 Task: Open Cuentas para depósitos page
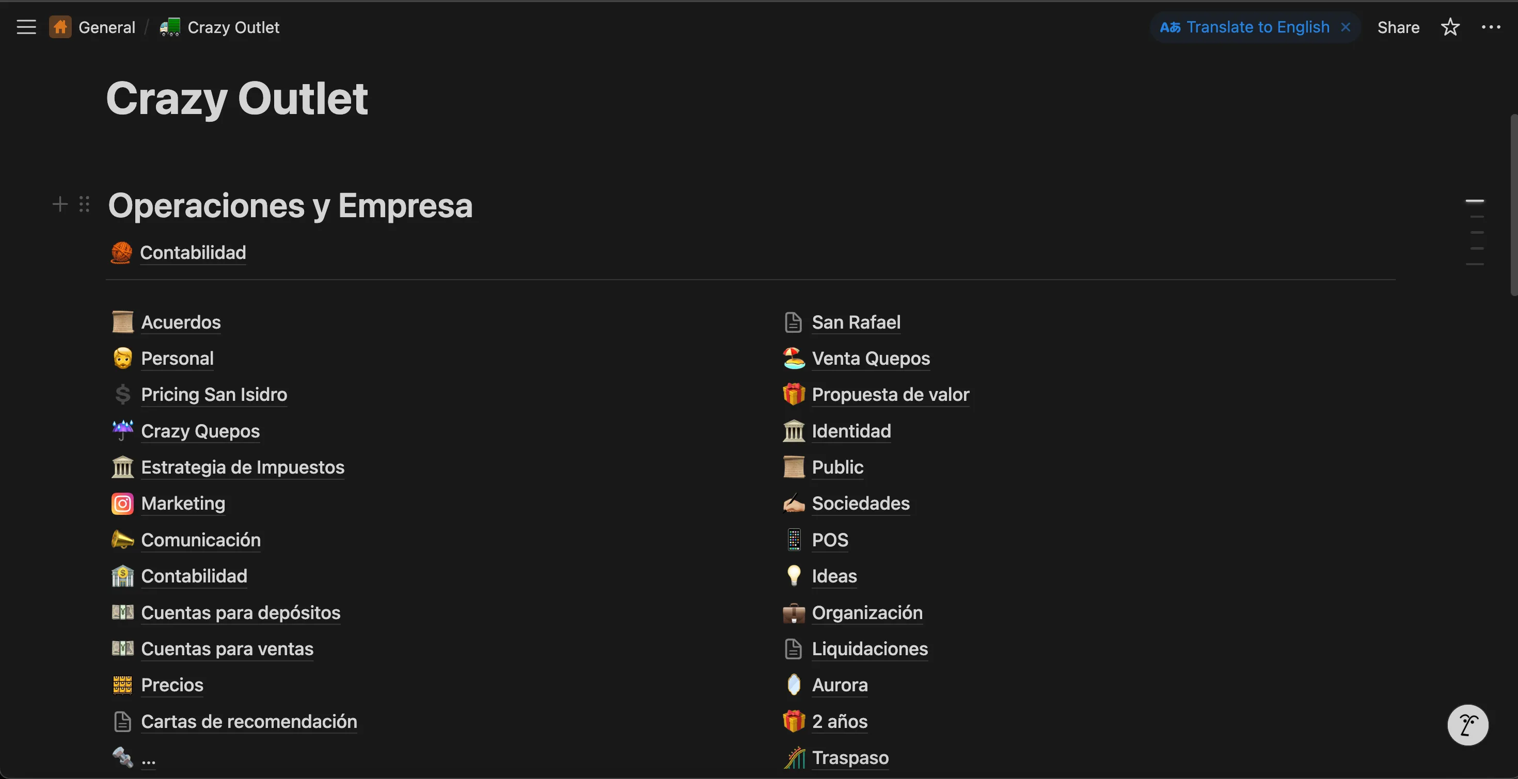pos(241,612)
